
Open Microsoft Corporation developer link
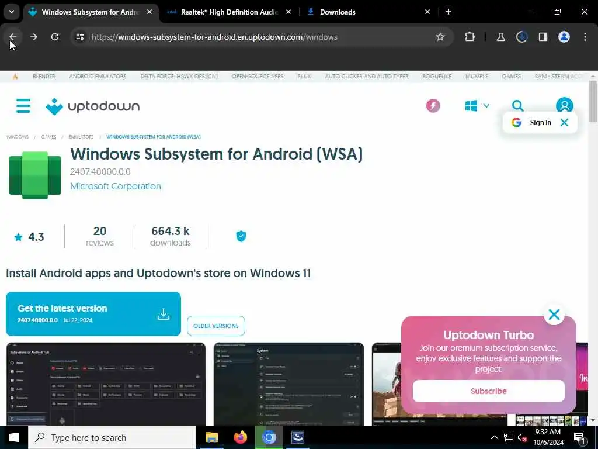click(x=116, y=186)
